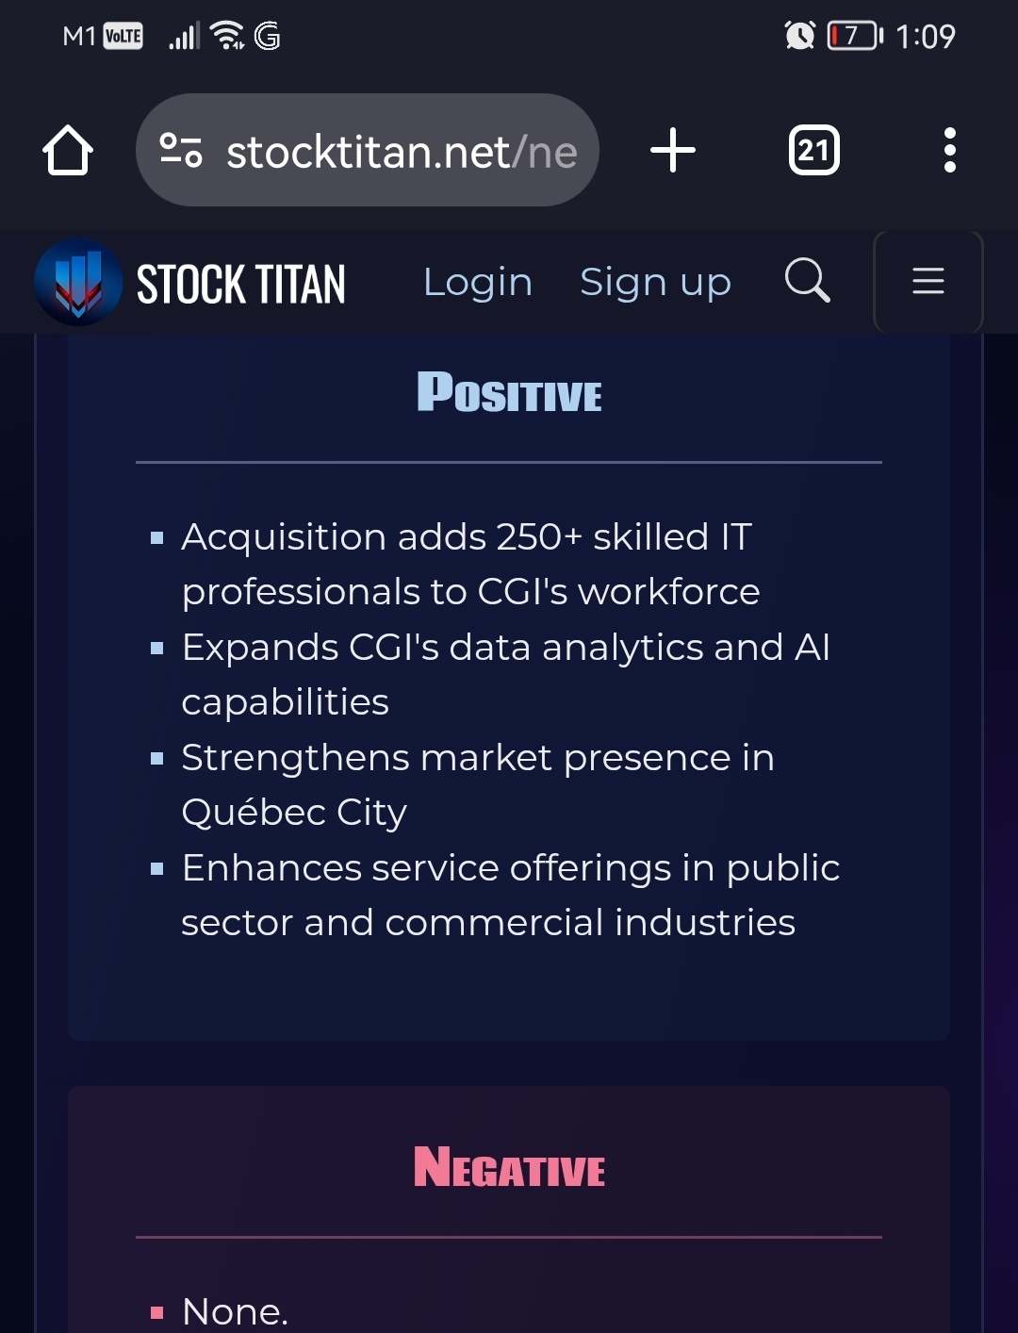Open the site search magnifier icon
The image size is (1018, 1333).
[x=808, y=281]
